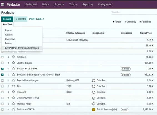Open the Filters dropdown
This screenshot has height=115, width=157.
click(117, 22)
